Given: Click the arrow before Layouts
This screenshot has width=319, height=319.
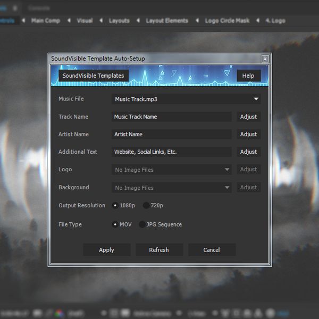Looking at the screenshot, I should point(101,20).
